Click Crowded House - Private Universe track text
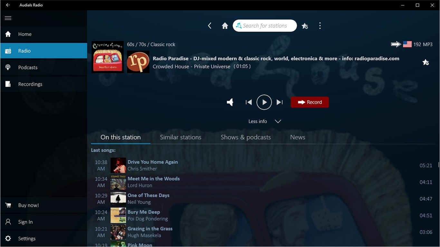440x247 pixels. tap(191, 66)
